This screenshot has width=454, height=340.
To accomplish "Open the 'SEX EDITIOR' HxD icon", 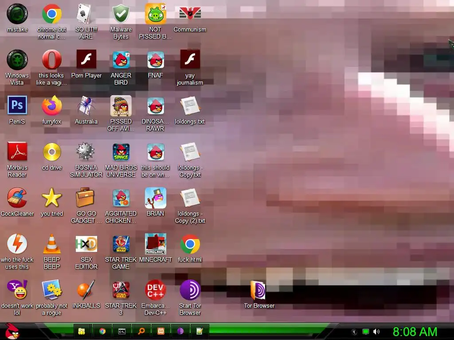I will point(86,244).
